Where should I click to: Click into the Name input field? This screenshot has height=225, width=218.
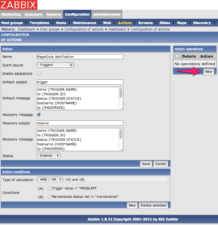coord(80,57)
